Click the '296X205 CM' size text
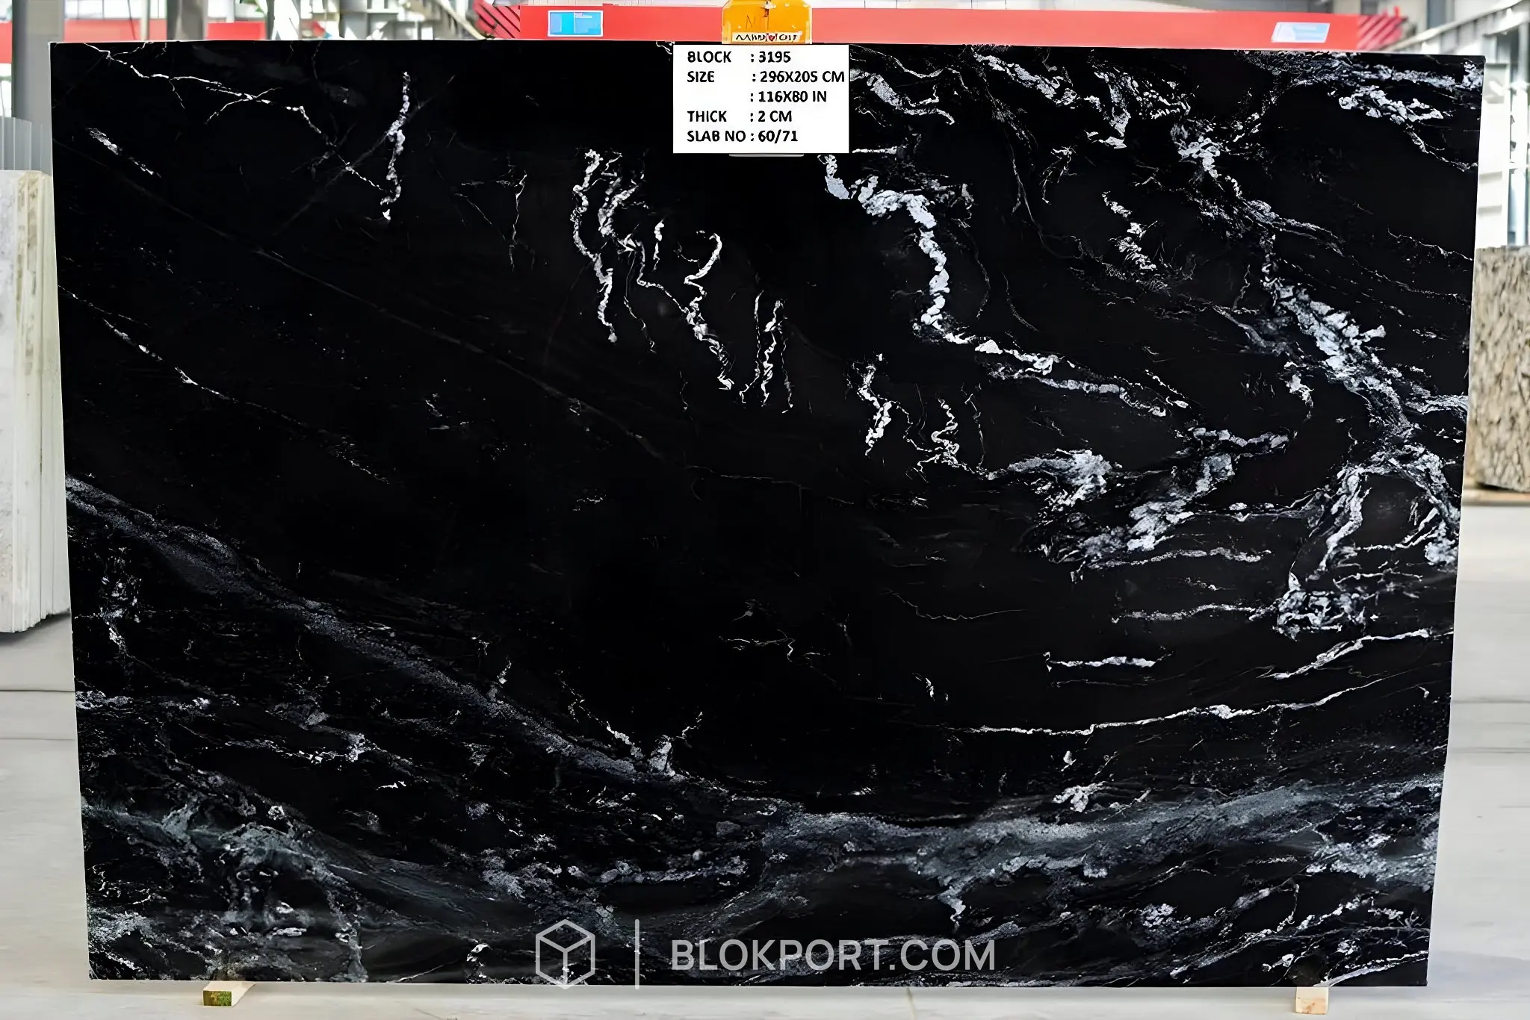The height and width of the screenshot is (1020, 1530). coord(802,77)
